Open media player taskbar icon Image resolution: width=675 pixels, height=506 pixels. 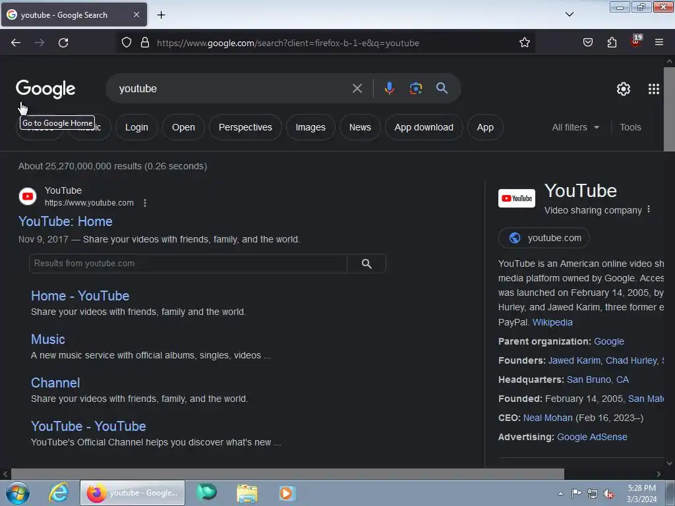[x=287, y=493]
